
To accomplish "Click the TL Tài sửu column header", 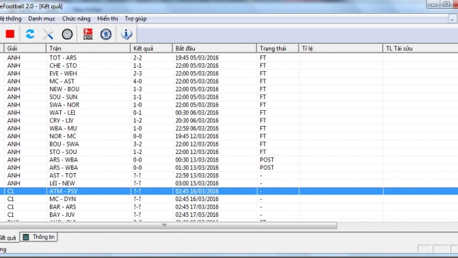I will tap(420, 49).
